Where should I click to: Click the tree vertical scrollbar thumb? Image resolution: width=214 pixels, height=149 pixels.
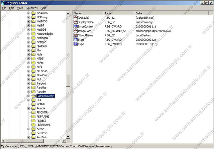pyautogui.click(x=68, y=81)
